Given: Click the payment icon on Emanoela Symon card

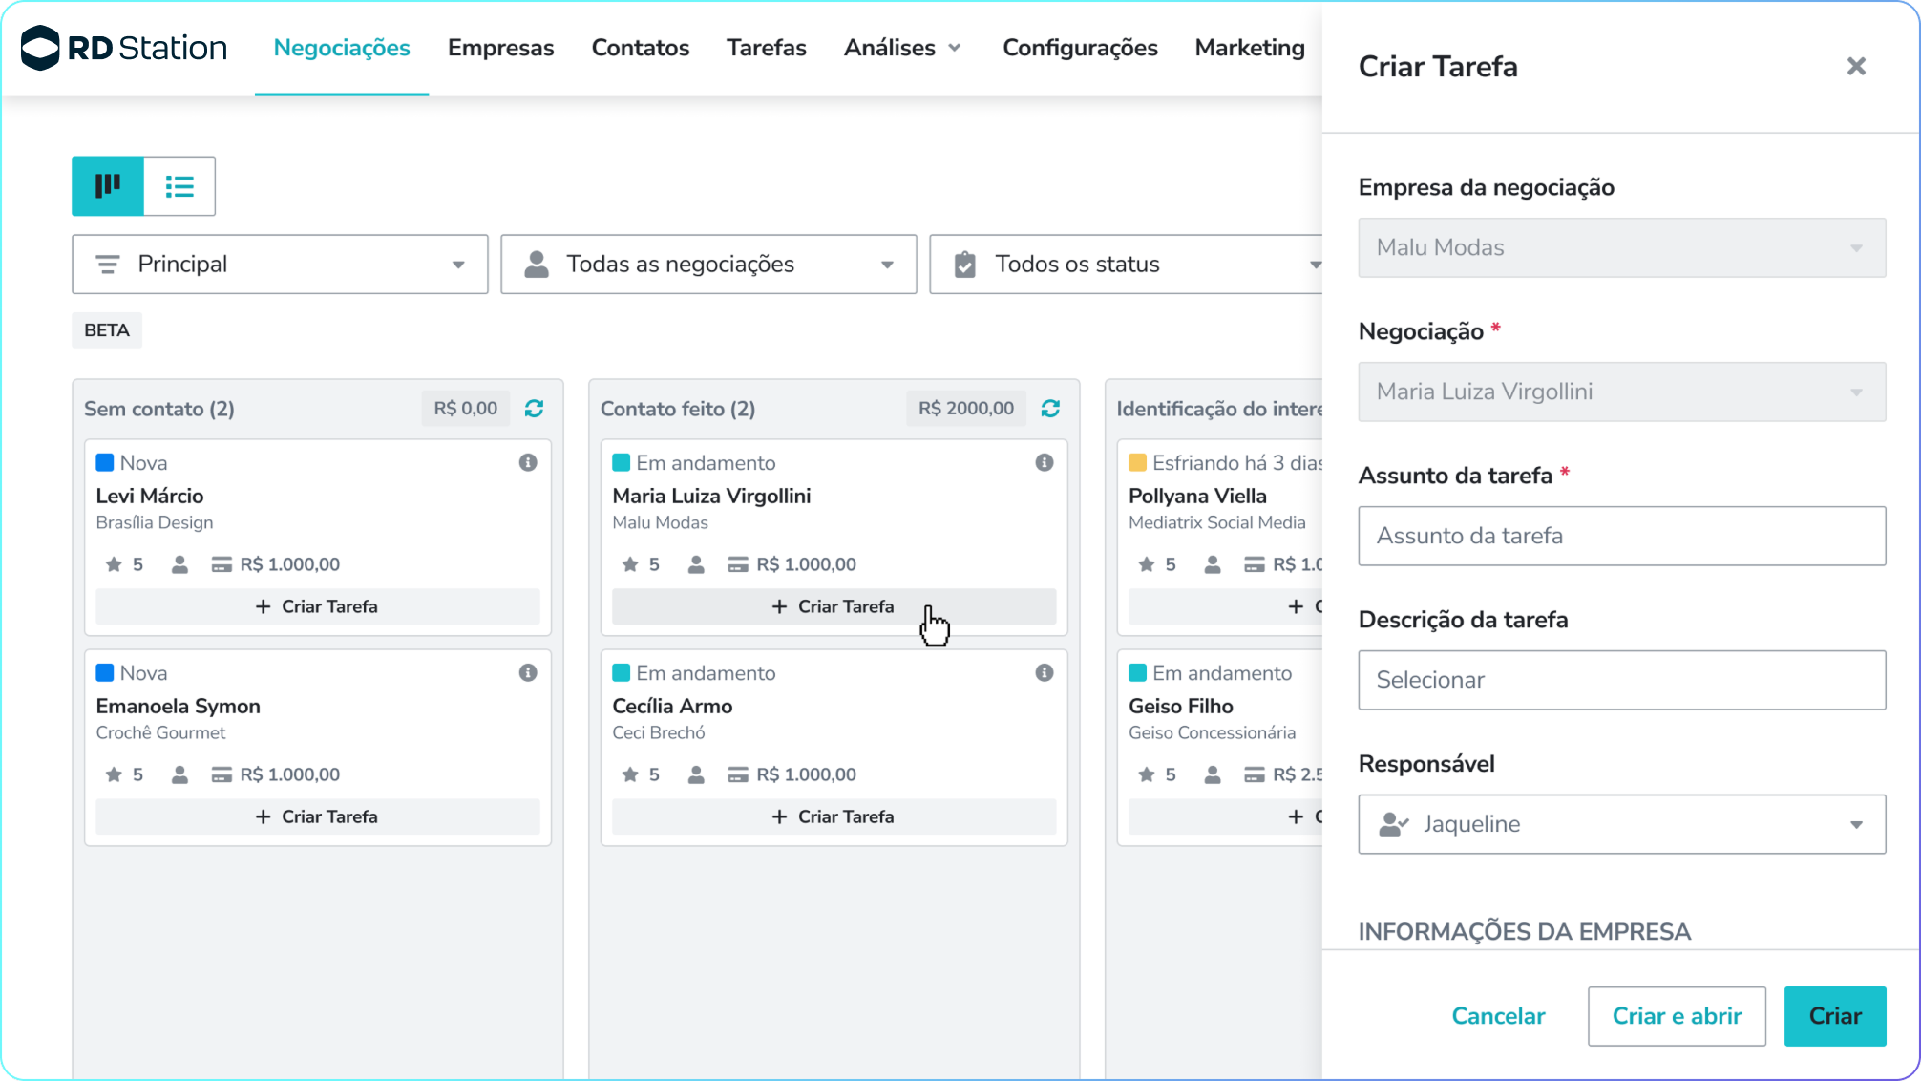Looking at the screenshot, I should coord(223,774).
